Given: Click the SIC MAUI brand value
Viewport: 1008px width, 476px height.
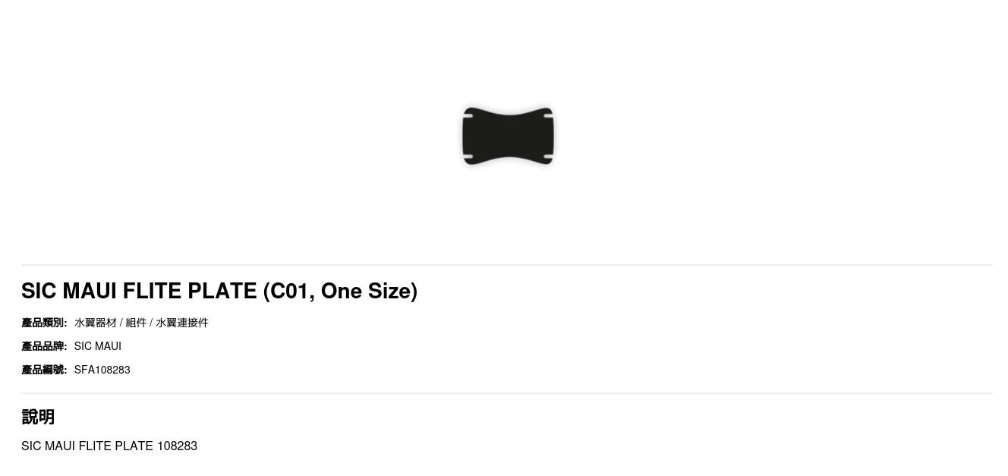Looking at the screenshot, I should 98,346.
